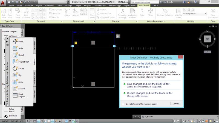Click the Linear dimensional constraint
Viewport: 219px width, 123px height.
(x=67, y=13)
